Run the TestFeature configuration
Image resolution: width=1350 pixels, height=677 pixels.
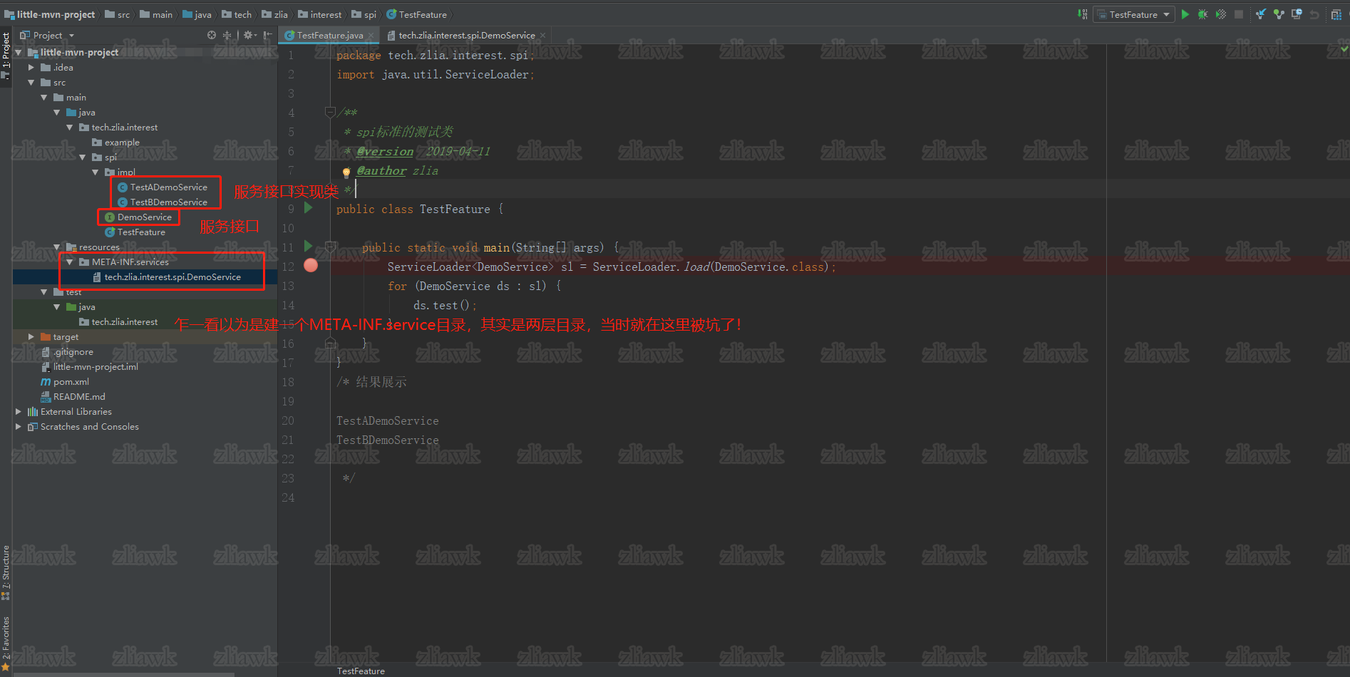point(1185,14)
